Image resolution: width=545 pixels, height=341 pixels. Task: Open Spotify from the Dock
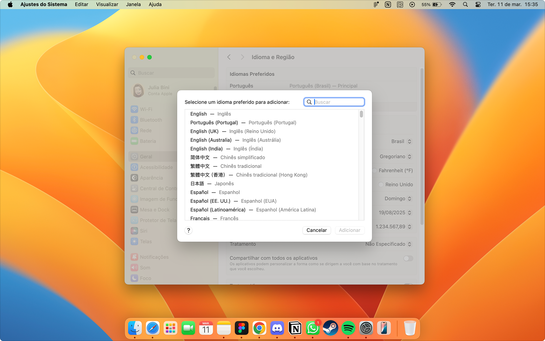pyautogui.click(x=348, y=328)
